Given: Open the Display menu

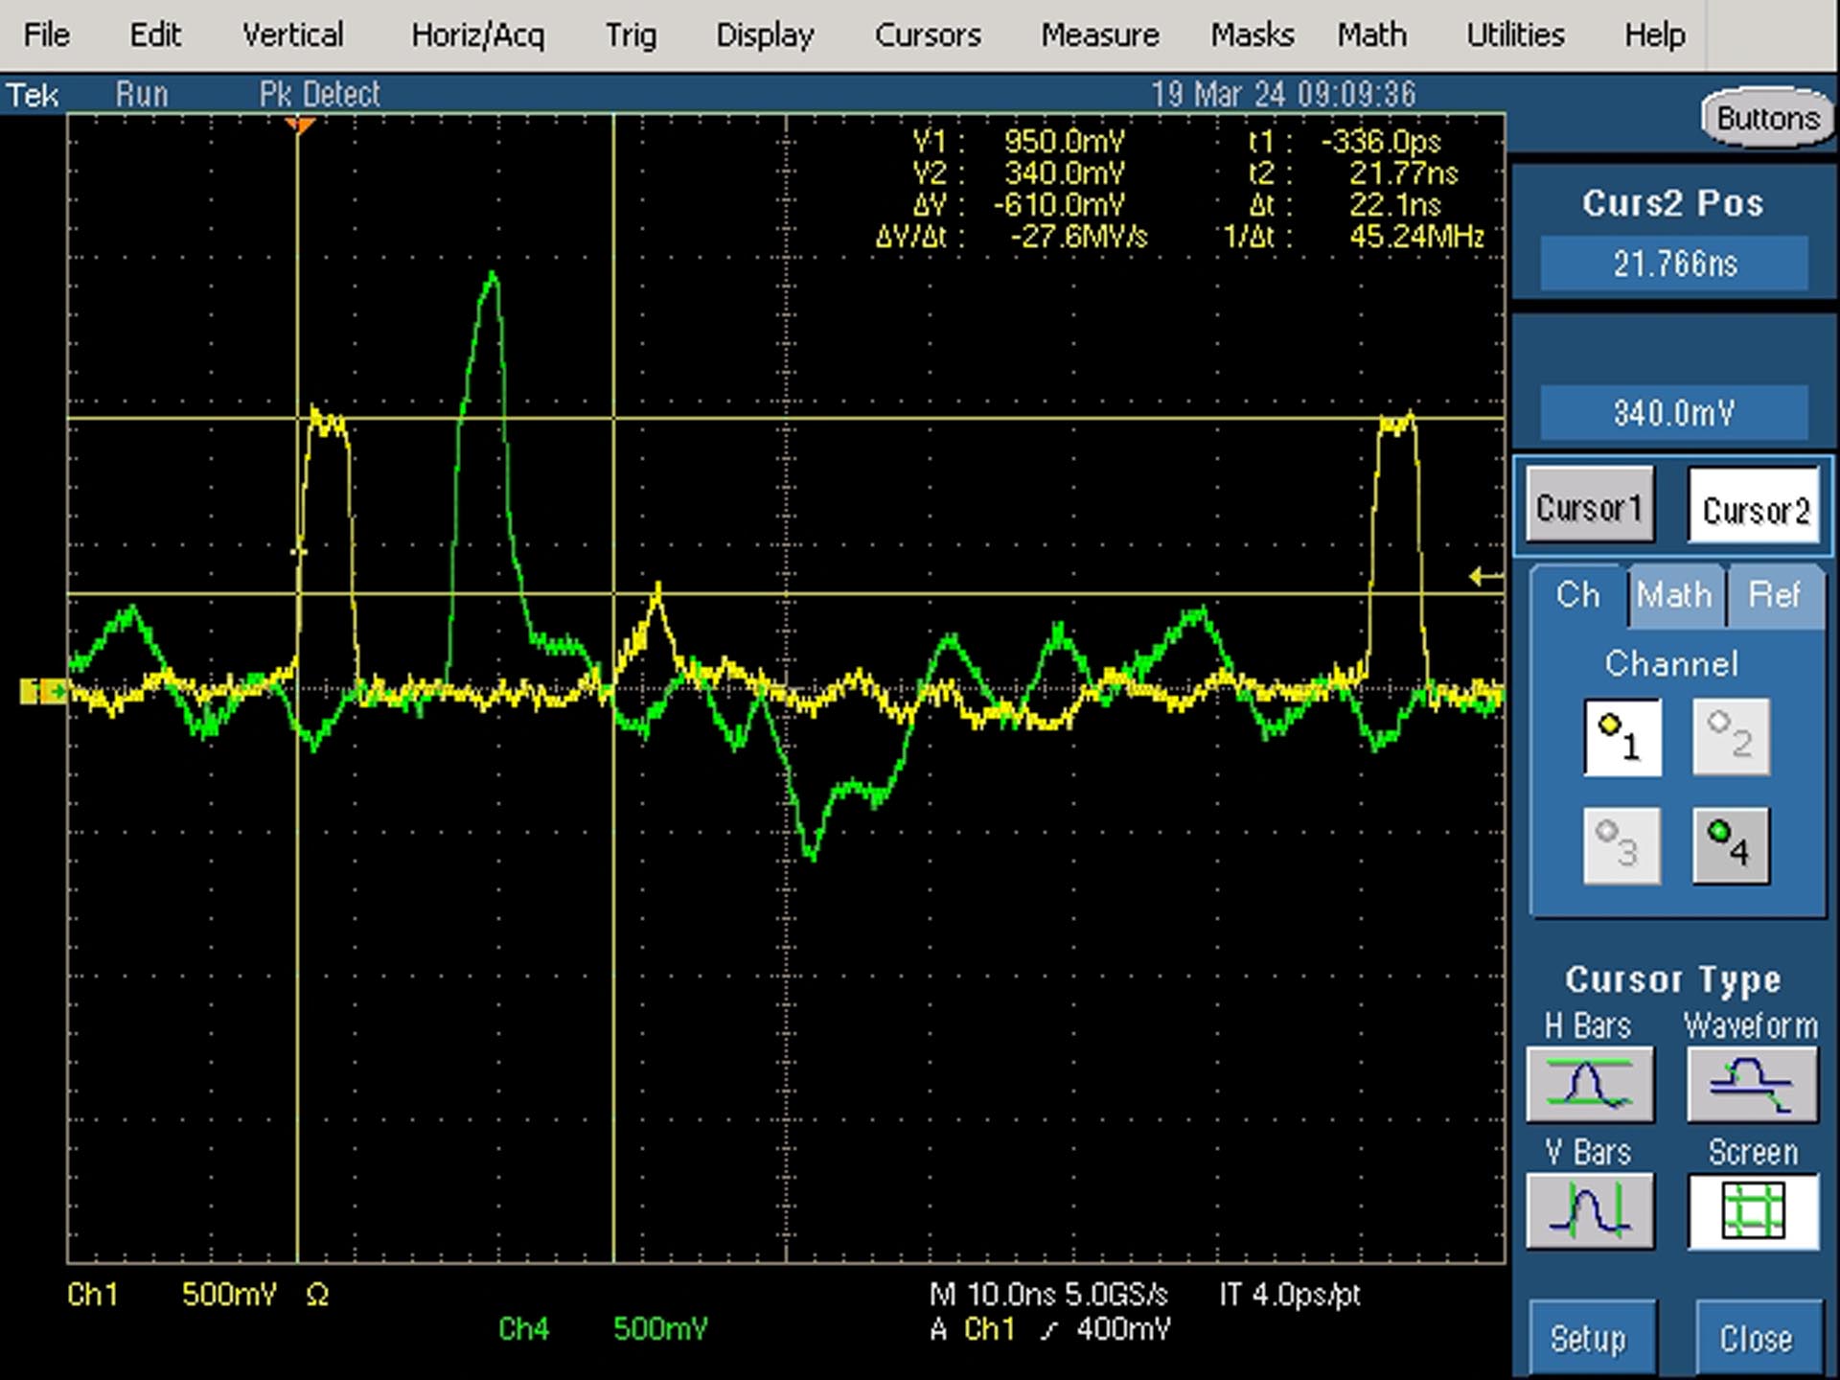Looking at the screenshot, I should tap(765, 35).
